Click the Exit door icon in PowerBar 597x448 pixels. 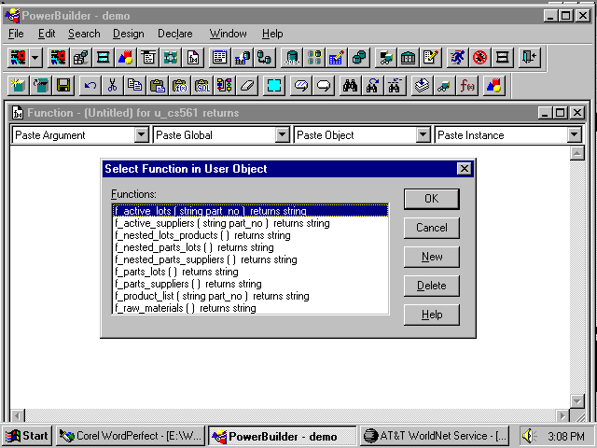coord(529,58)
